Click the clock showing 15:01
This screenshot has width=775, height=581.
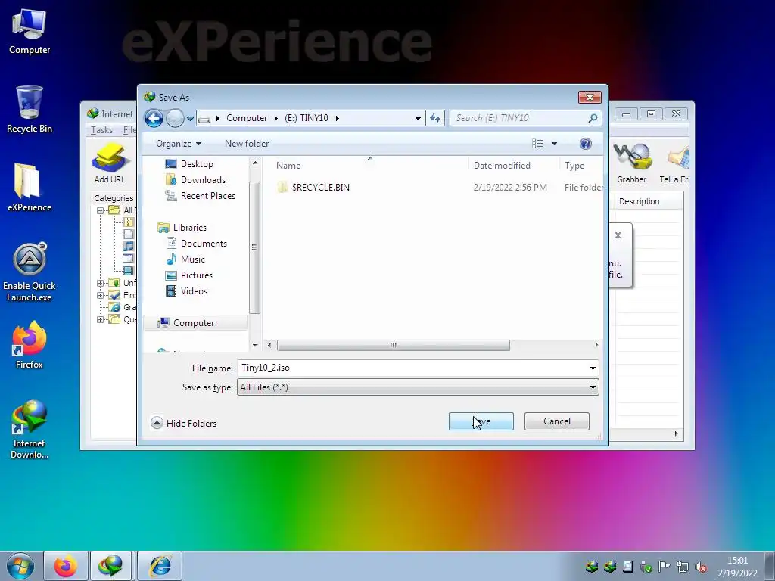pos(737,567)
